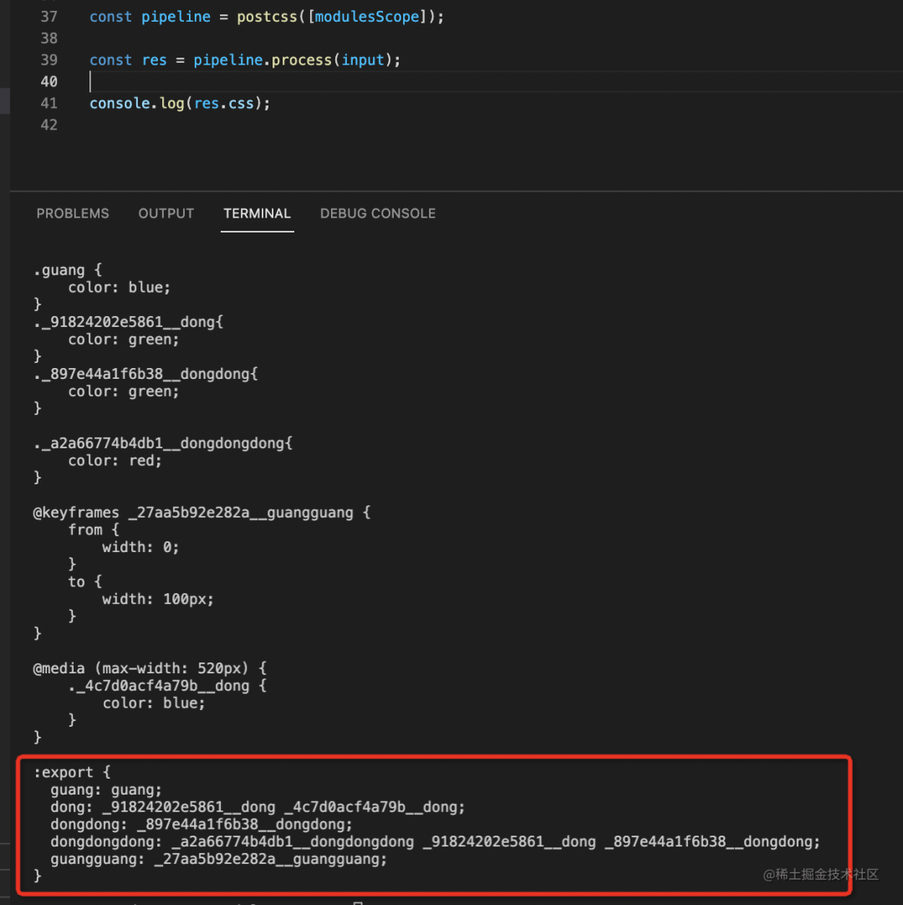This screenshot has width=903, height=905.
Task: Click the dongdongdong export line in terminal
Action: point(435,841)
